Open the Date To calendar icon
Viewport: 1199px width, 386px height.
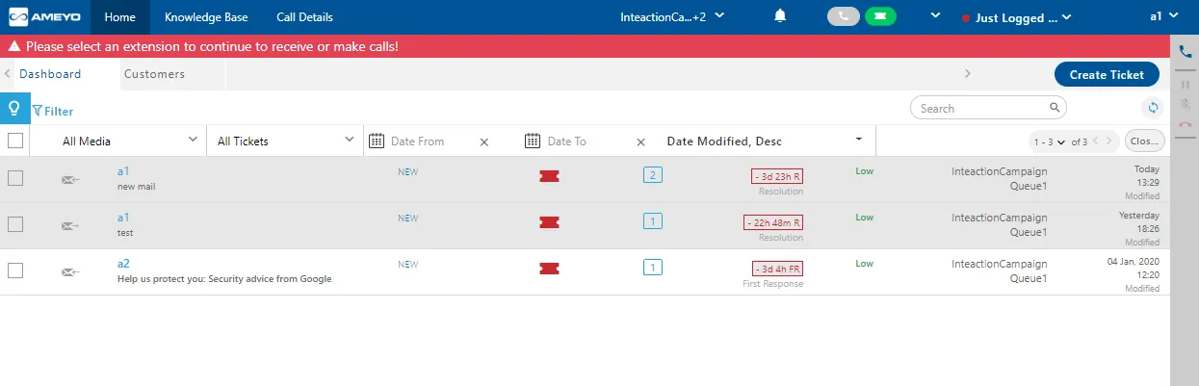533,141
